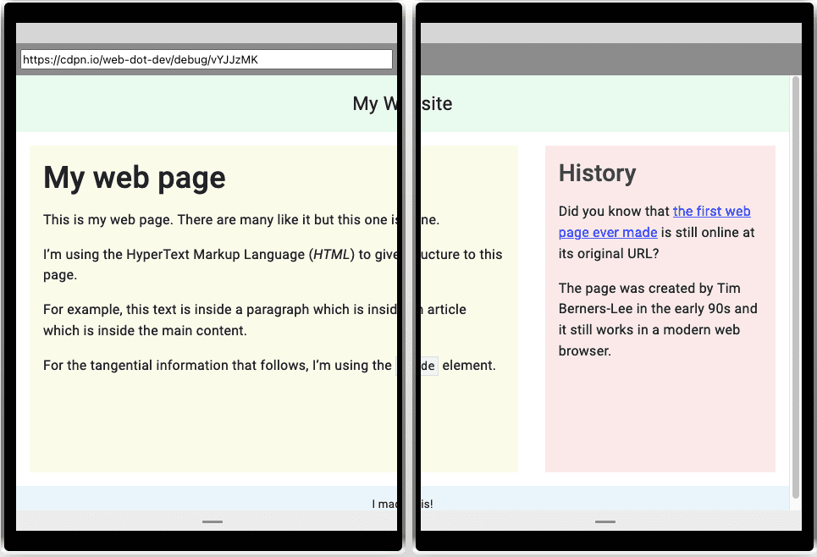Click the History section heading
Screen dimensions: 817x557
coord(597,173)
